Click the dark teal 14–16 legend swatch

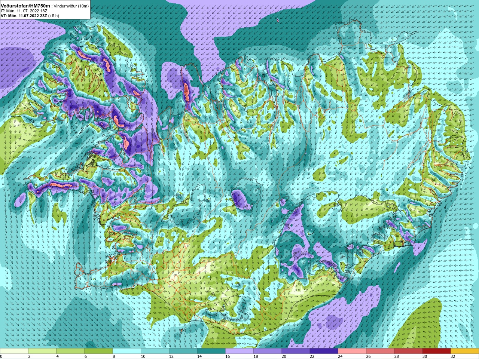(x=211, y=351)
